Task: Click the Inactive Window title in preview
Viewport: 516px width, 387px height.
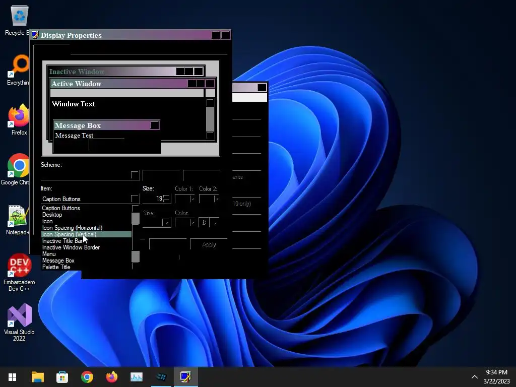Action: 77,72
